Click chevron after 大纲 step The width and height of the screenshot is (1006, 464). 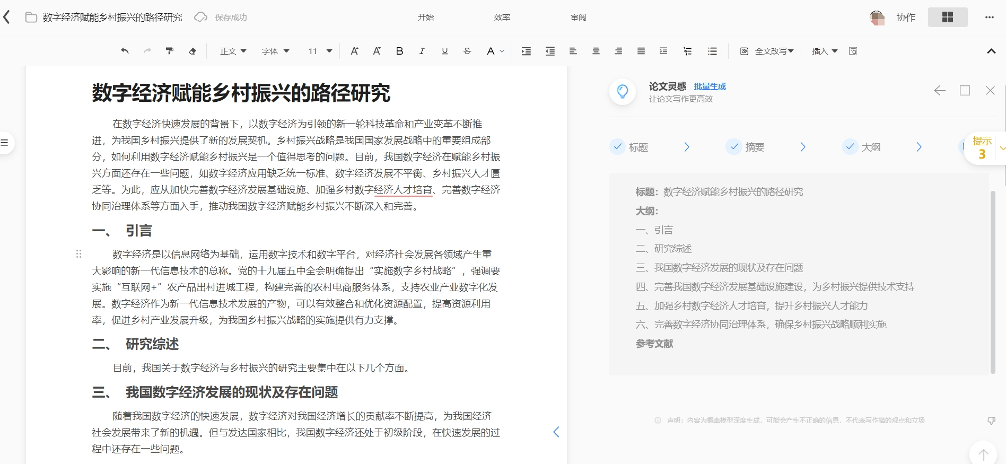pos(919,147)
